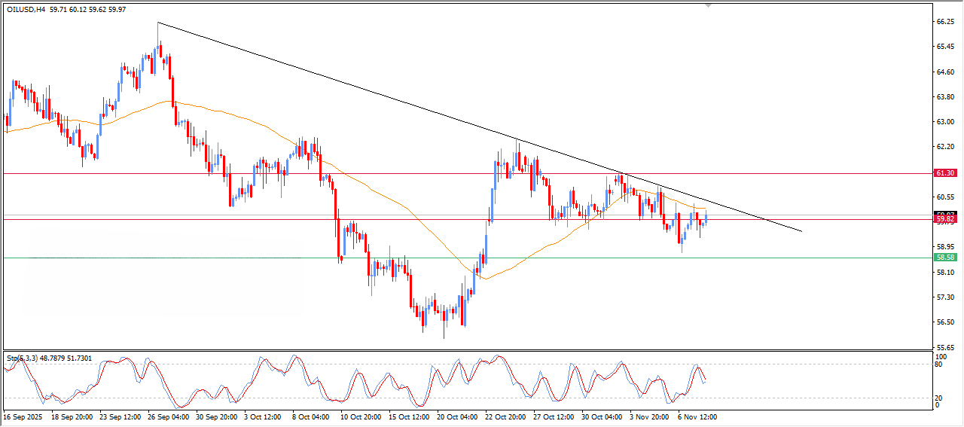Image resolution: width=964 pixels, height=427 pixels.
Task: Click the 63.00 price scale value
Action: (x=944, y=122)
